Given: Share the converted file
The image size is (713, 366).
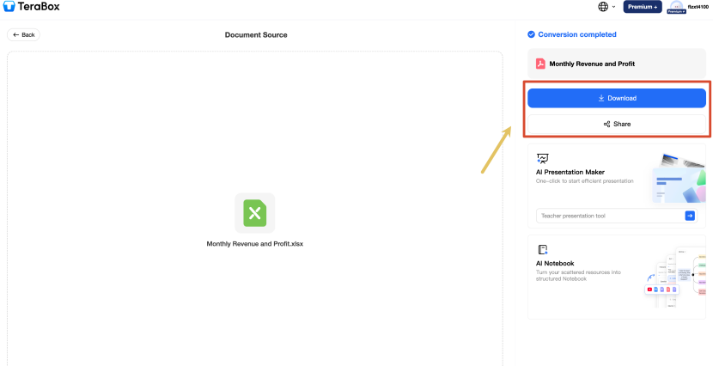Looking at the screenshot, I should coord(617,124).
